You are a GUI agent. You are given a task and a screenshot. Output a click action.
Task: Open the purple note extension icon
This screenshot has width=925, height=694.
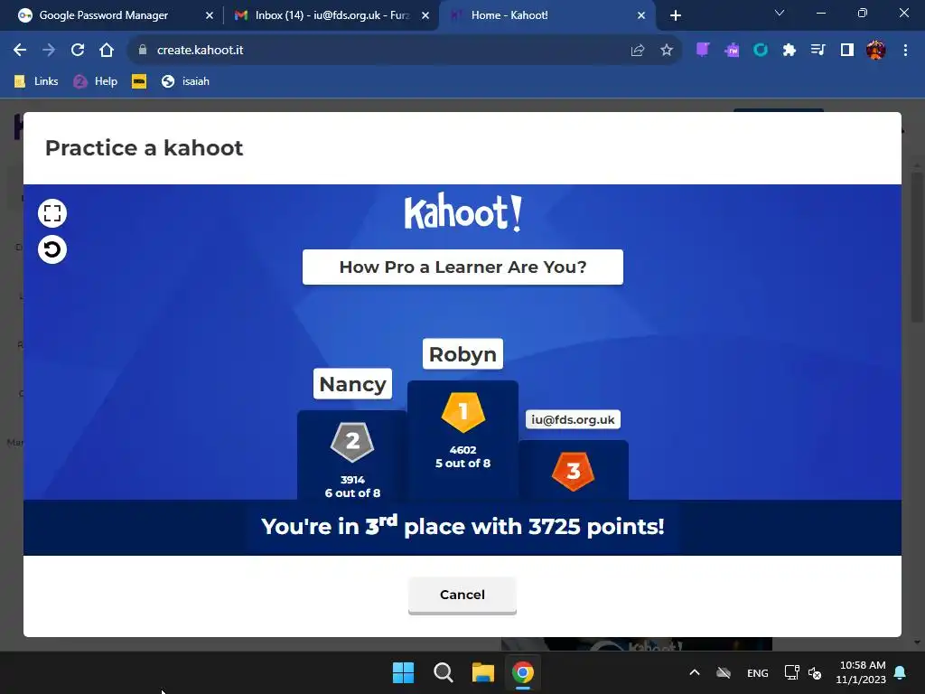[703, 51]
